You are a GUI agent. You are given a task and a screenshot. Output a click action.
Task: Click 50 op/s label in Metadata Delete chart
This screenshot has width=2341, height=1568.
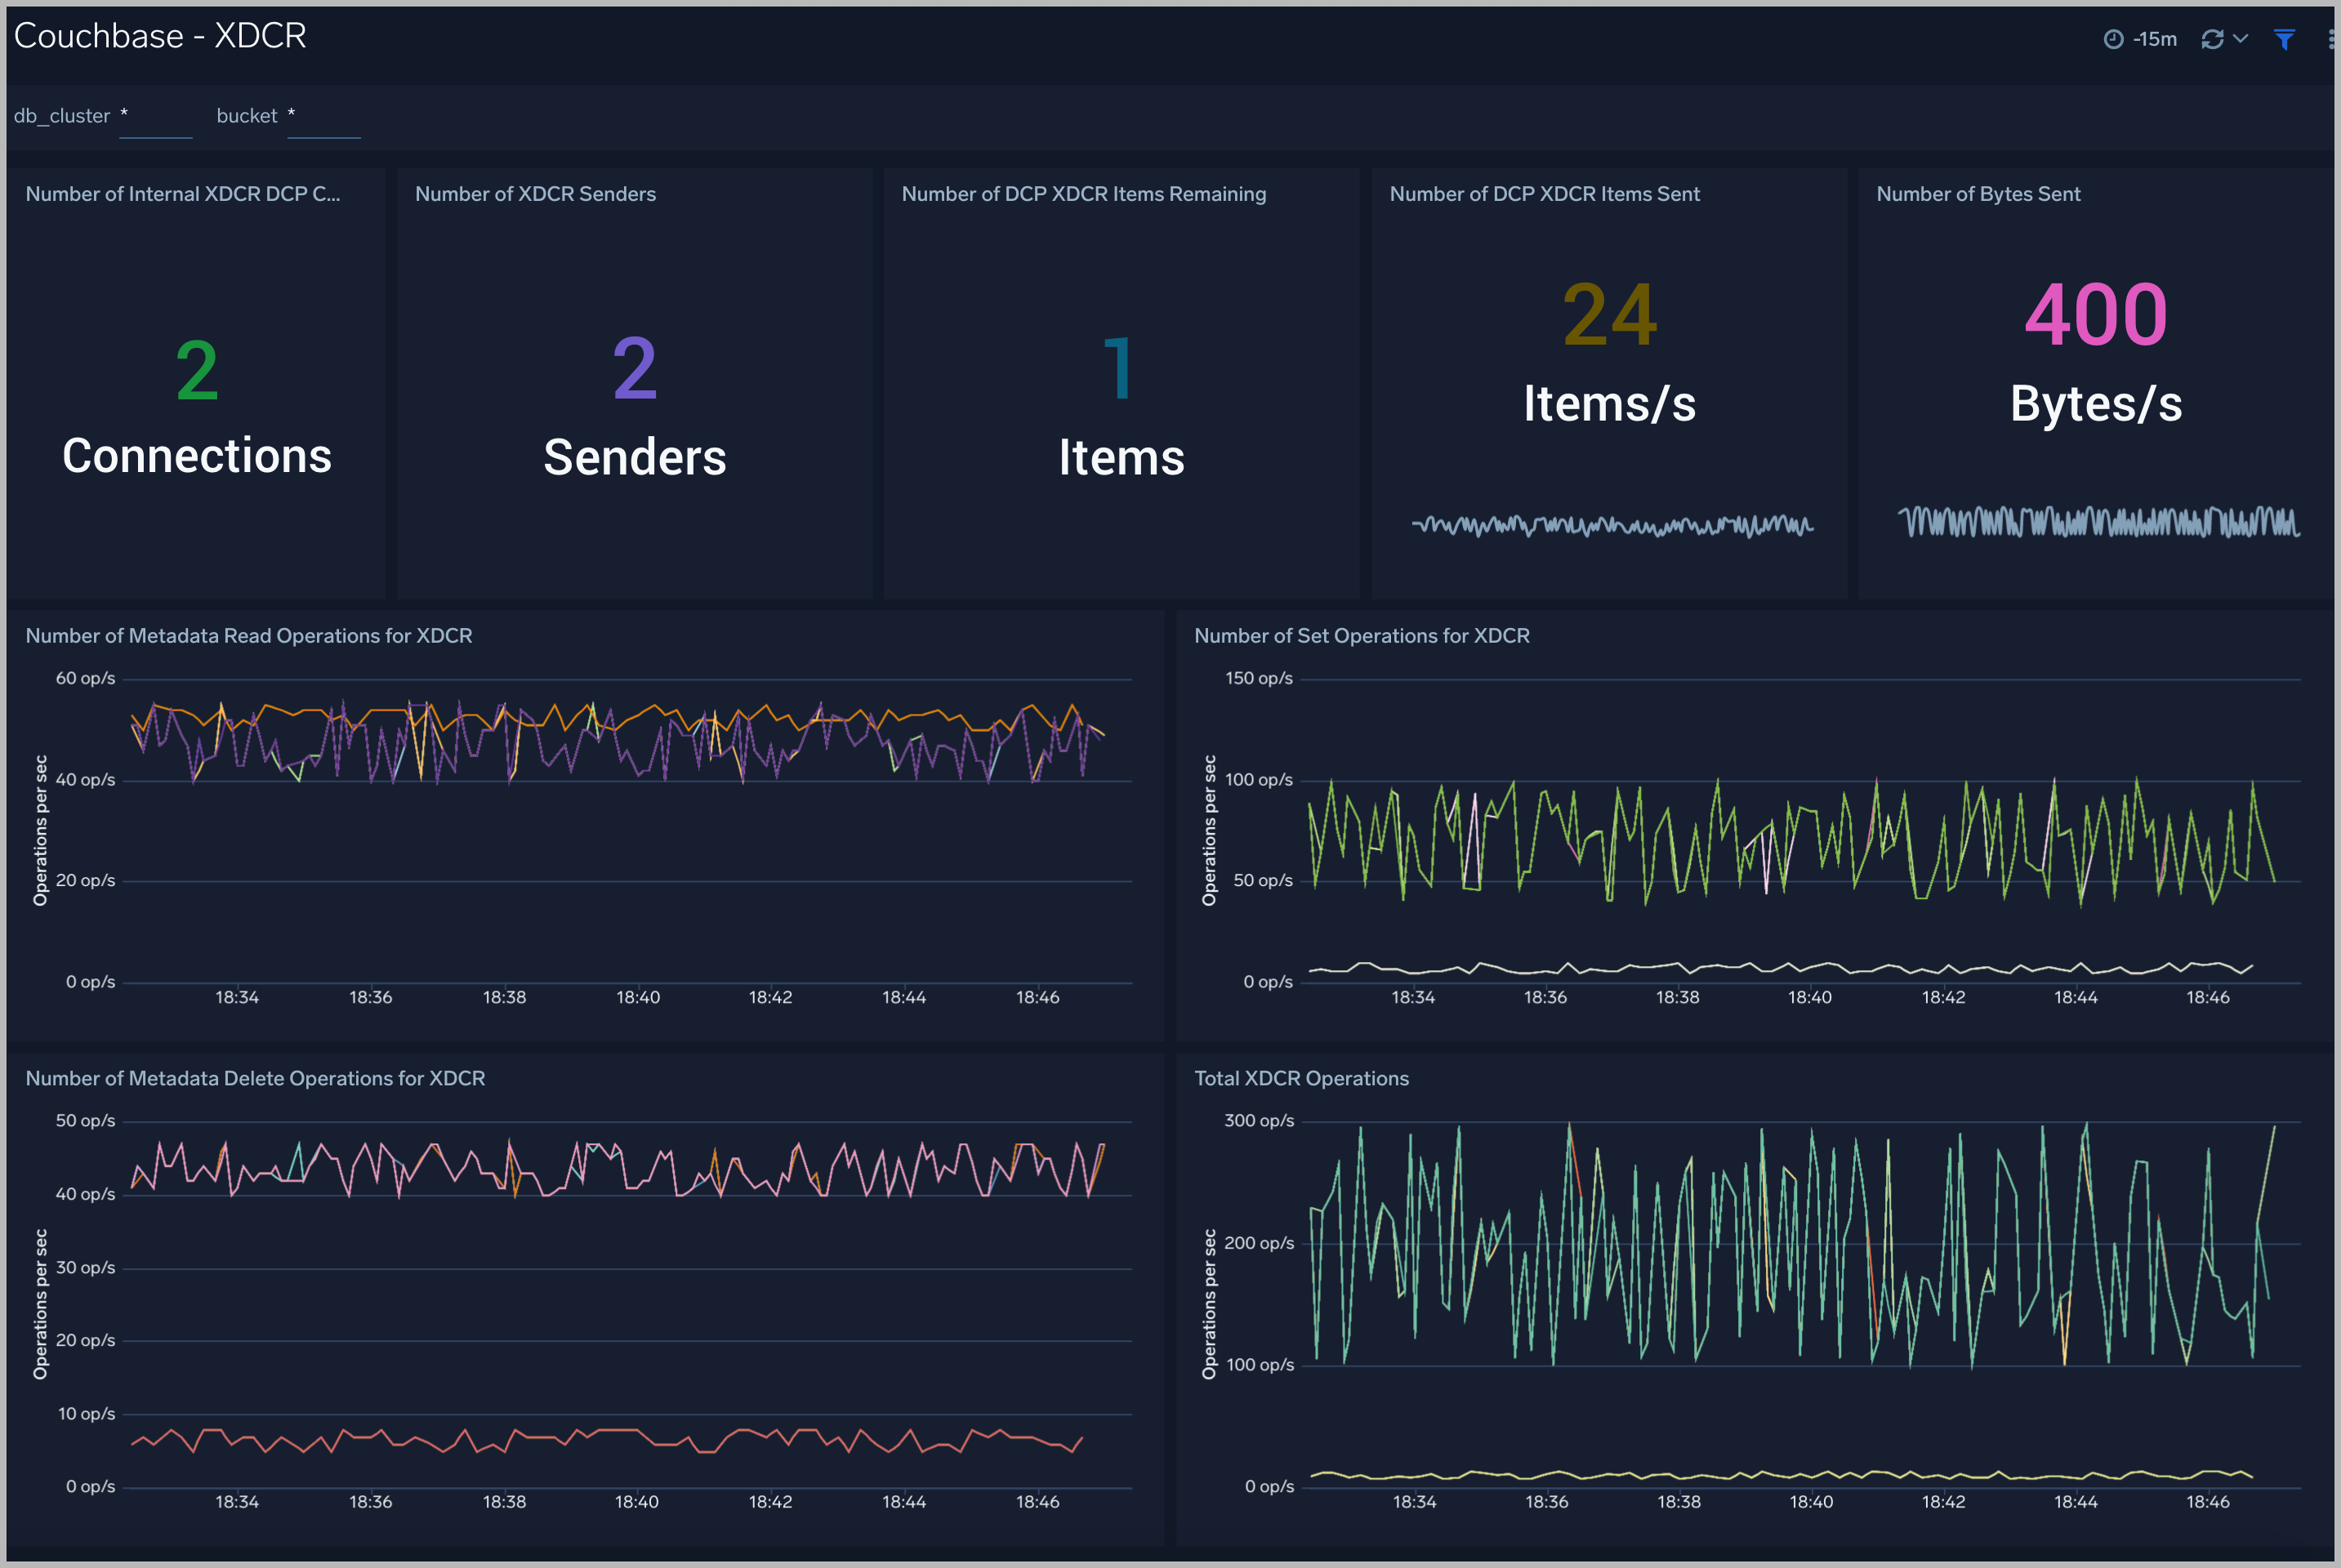[85, 1120]
